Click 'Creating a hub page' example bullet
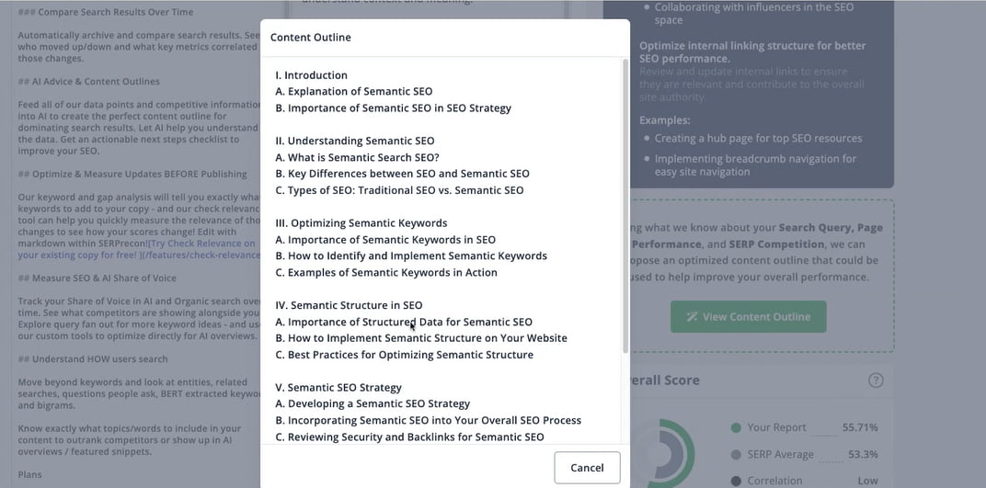 point(758,139)
